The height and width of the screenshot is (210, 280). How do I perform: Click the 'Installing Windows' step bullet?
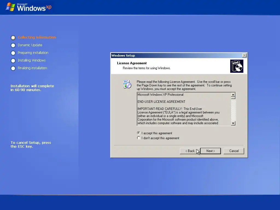(13, 60)
